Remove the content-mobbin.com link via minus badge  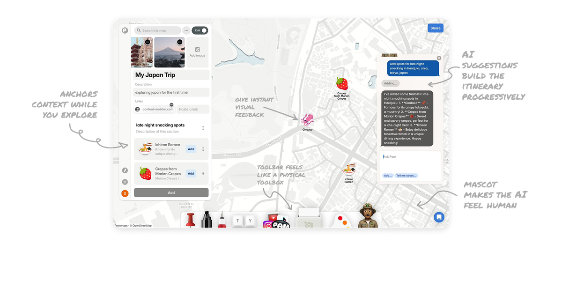[x=171, y=104]
